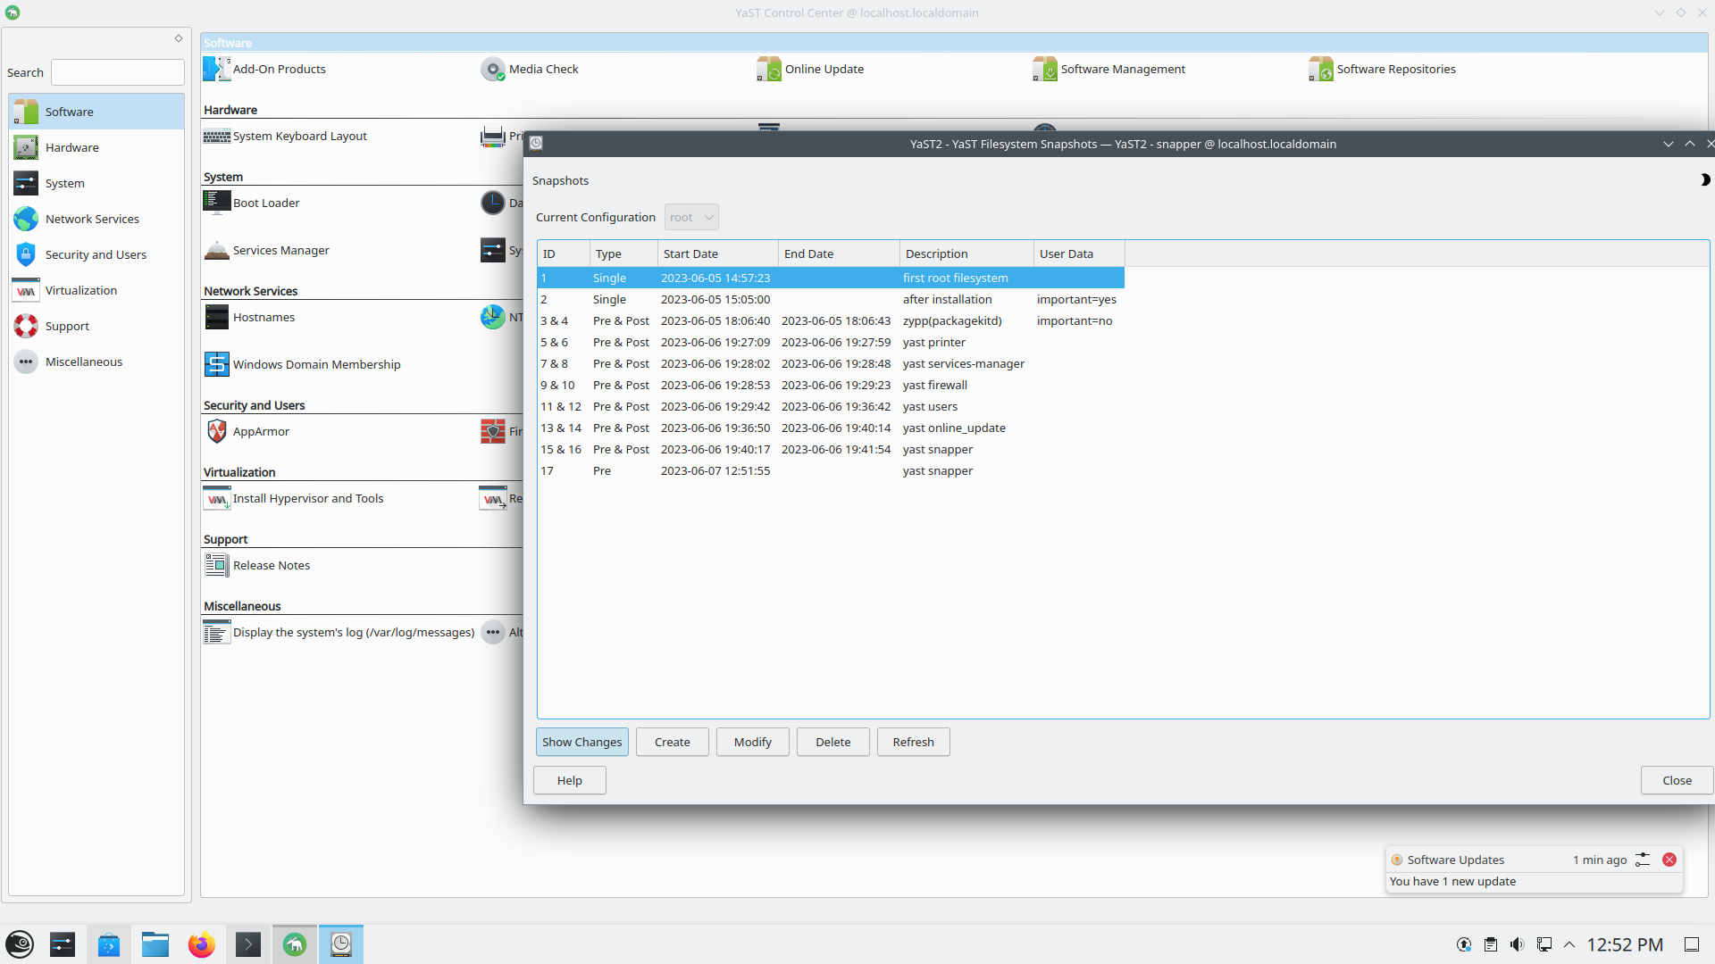Dismiss Software Updates notification

(1669, 860)
